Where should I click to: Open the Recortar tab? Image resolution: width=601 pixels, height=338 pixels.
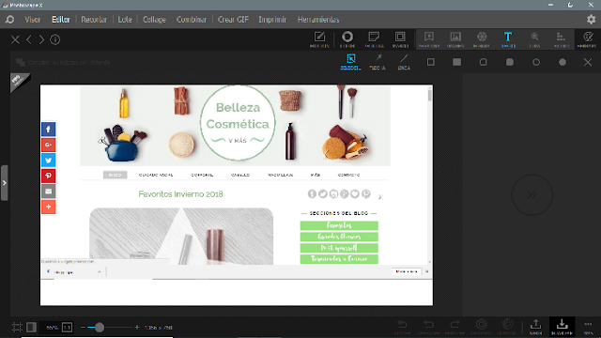(94, 20)
